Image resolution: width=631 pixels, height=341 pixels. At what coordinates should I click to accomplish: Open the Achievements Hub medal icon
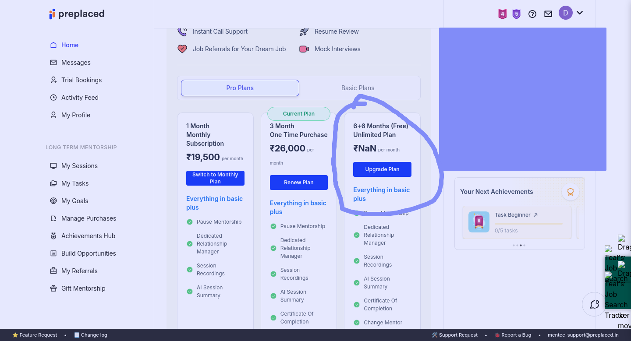pos(53,236)
